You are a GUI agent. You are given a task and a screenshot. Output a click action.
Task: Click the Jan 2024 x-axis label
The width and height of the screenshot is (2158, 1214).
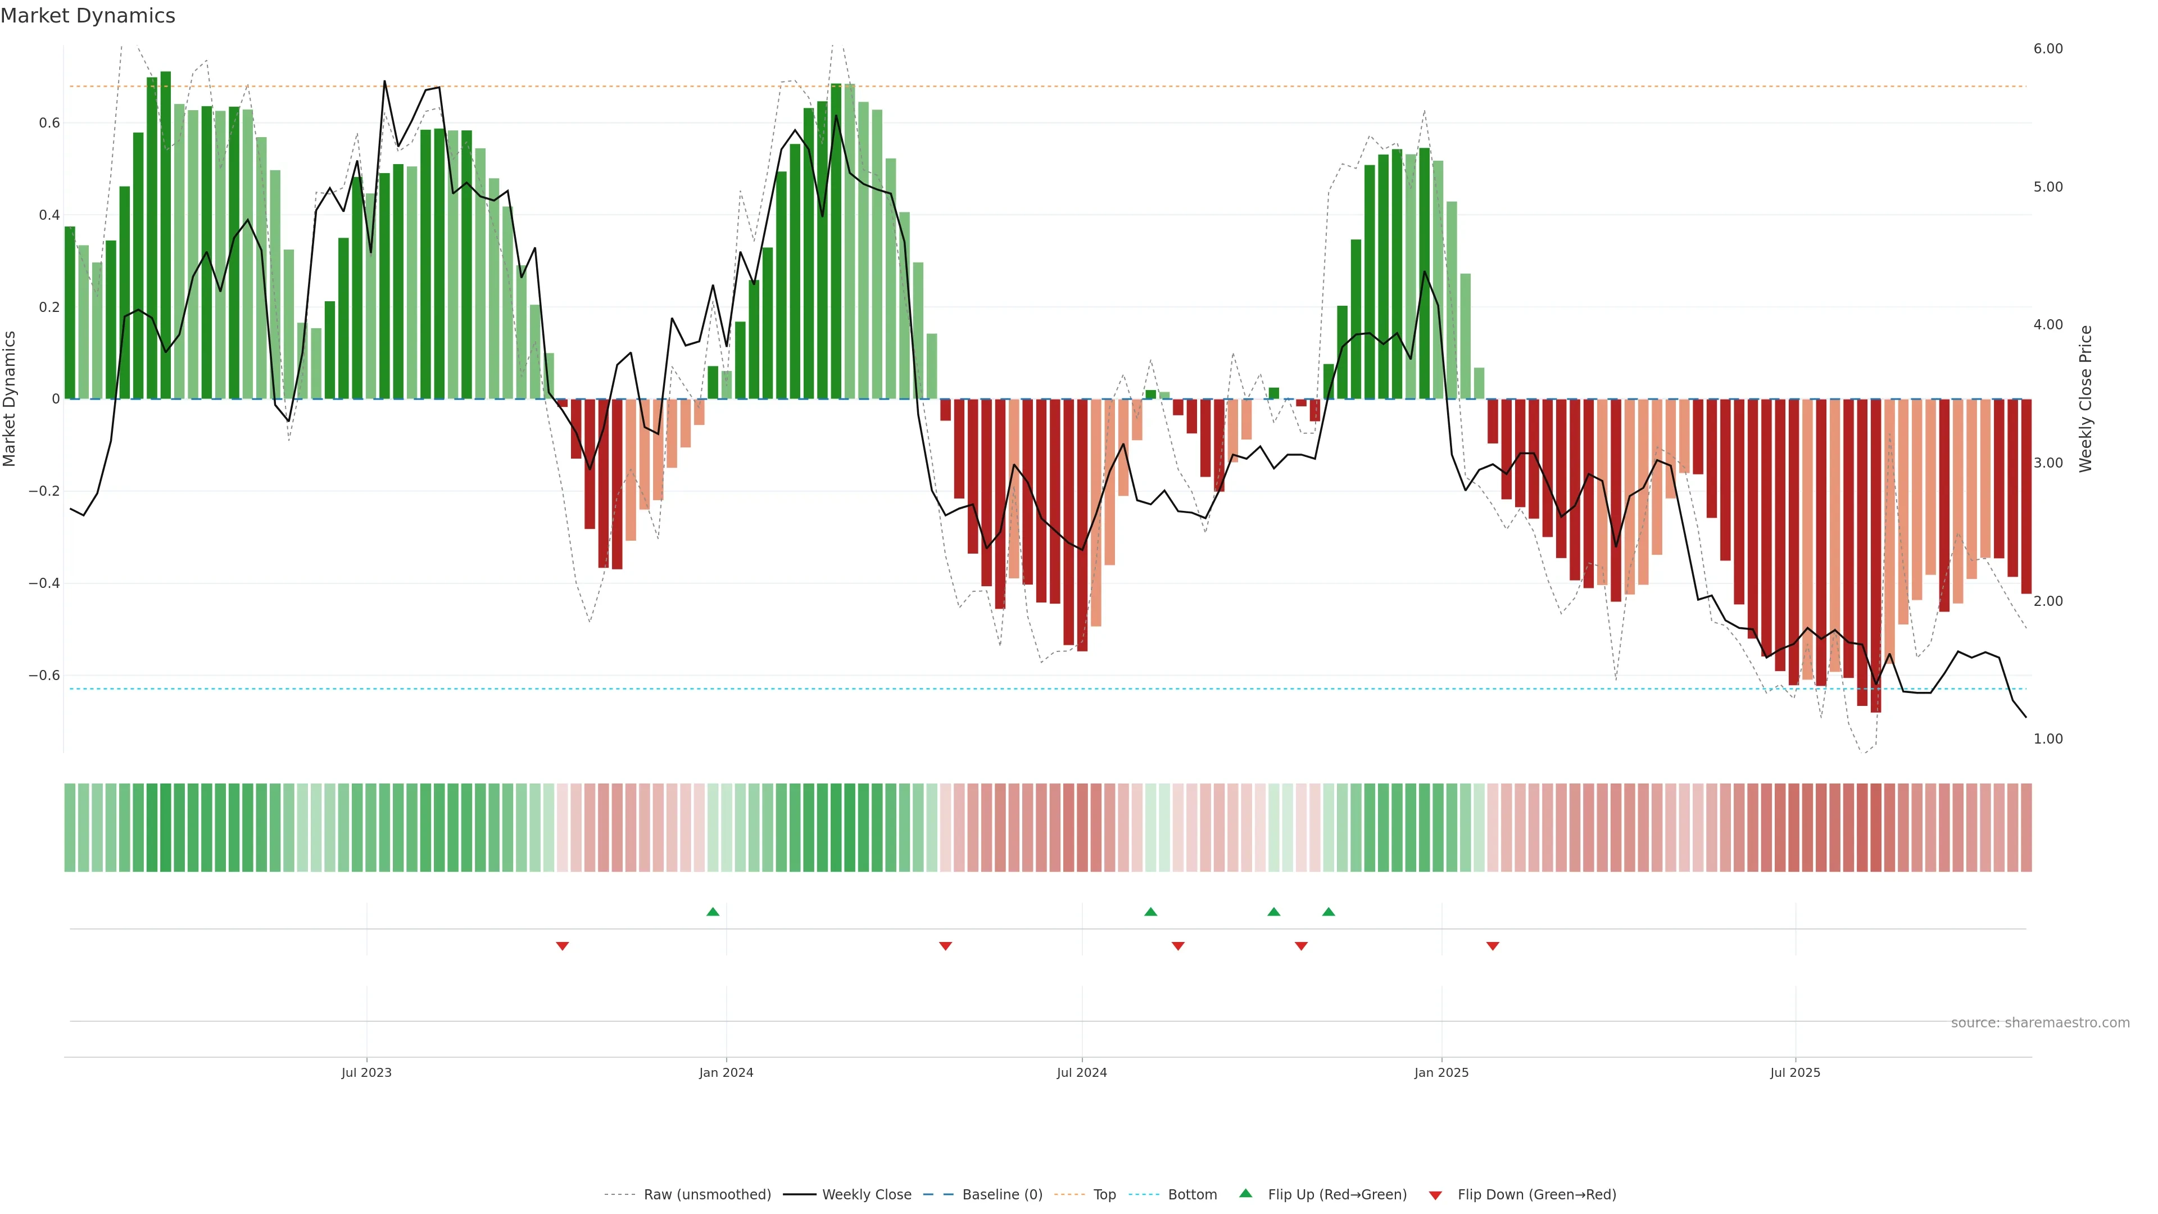click(x=726, y=1072)
